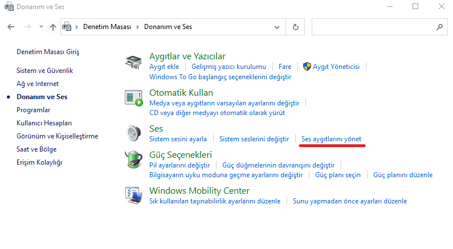Click the Güç Seçenekleri battery icon
453x249 pixels.
134,159
